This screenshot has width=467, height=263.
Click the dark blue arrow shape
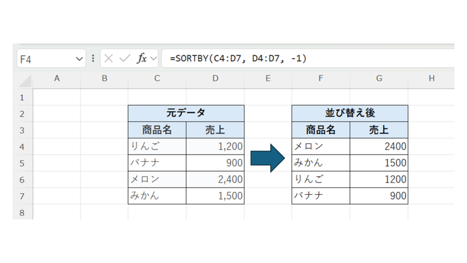(268, 158)
